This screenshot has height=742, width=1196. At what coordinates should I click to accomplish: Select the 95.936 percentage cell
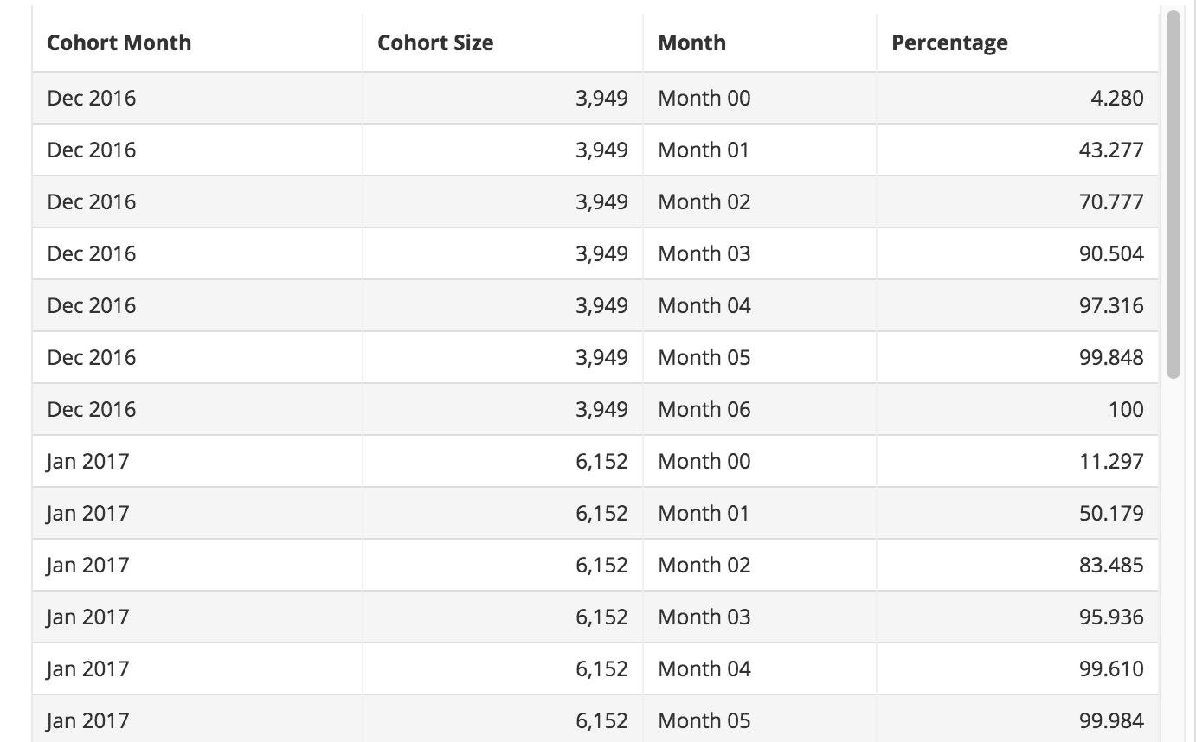1111,617
